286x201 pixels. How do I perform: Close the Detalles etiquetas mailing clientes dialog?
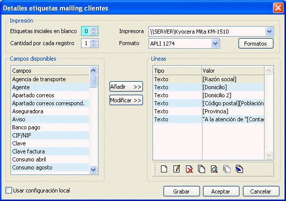coord(278,8)
